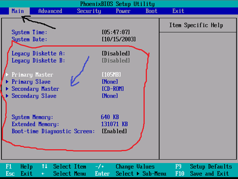
Task: Click the Extended Memory label
Action: click(x=35, y=124)
